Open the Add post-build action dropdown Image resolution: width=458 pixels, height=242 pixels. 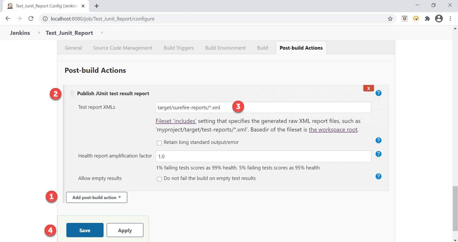point(97,197)
